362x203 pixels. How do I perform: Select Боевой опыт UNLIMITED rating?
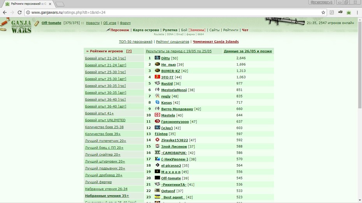tap(105, 120)
